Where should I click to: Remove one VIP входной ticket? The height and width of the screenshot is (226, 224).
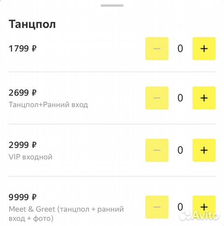click(157, 150)
